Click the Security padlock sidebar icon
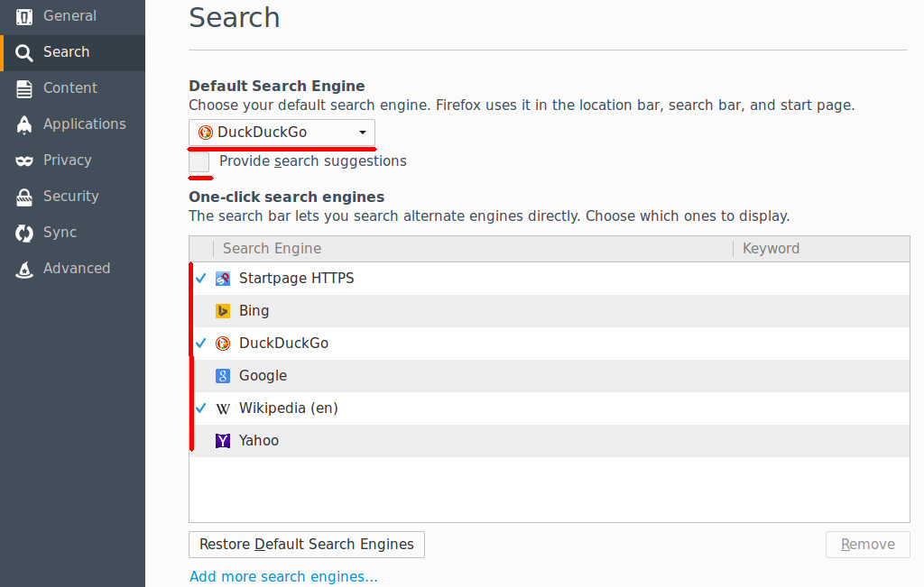The image size is (924, 587). (x=24, y=197)
